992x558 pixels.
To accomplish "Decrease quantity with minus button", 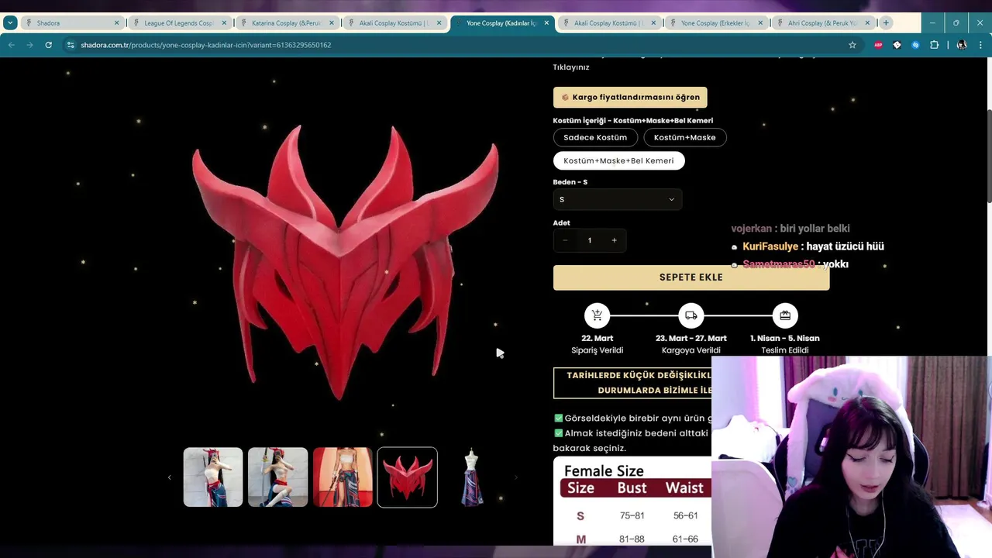I will [565, 240].
